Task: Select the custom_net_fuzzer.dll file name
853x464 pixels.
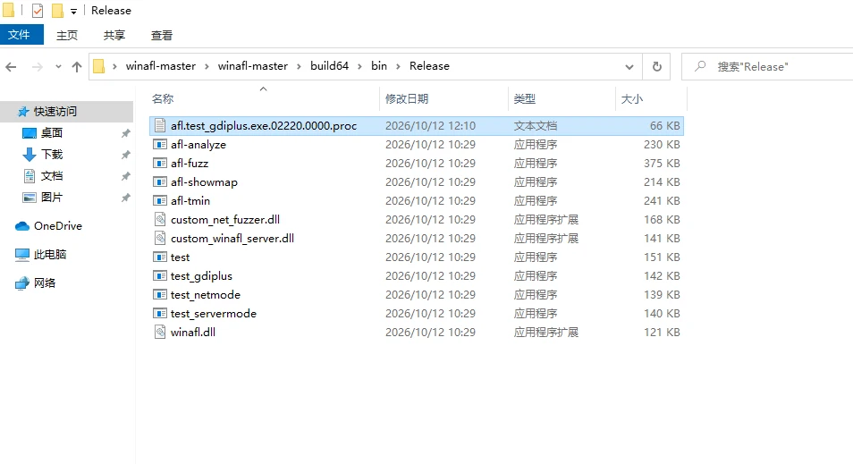Action: pyautogui.click(x=225, y=219)
